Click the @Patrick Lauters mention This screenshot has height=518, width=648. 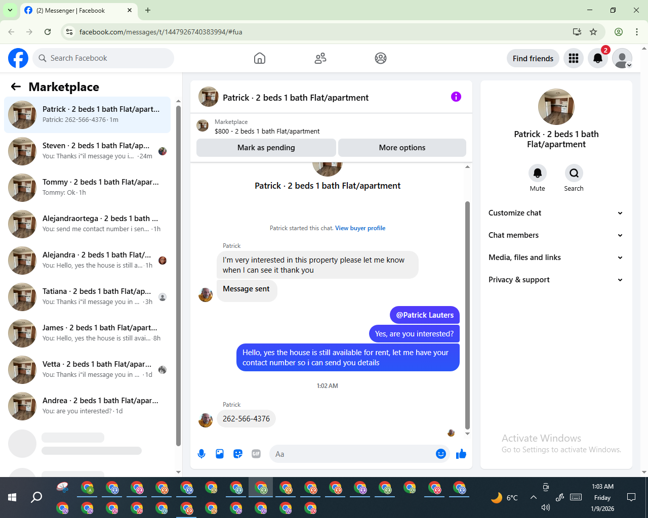point(425,315)
